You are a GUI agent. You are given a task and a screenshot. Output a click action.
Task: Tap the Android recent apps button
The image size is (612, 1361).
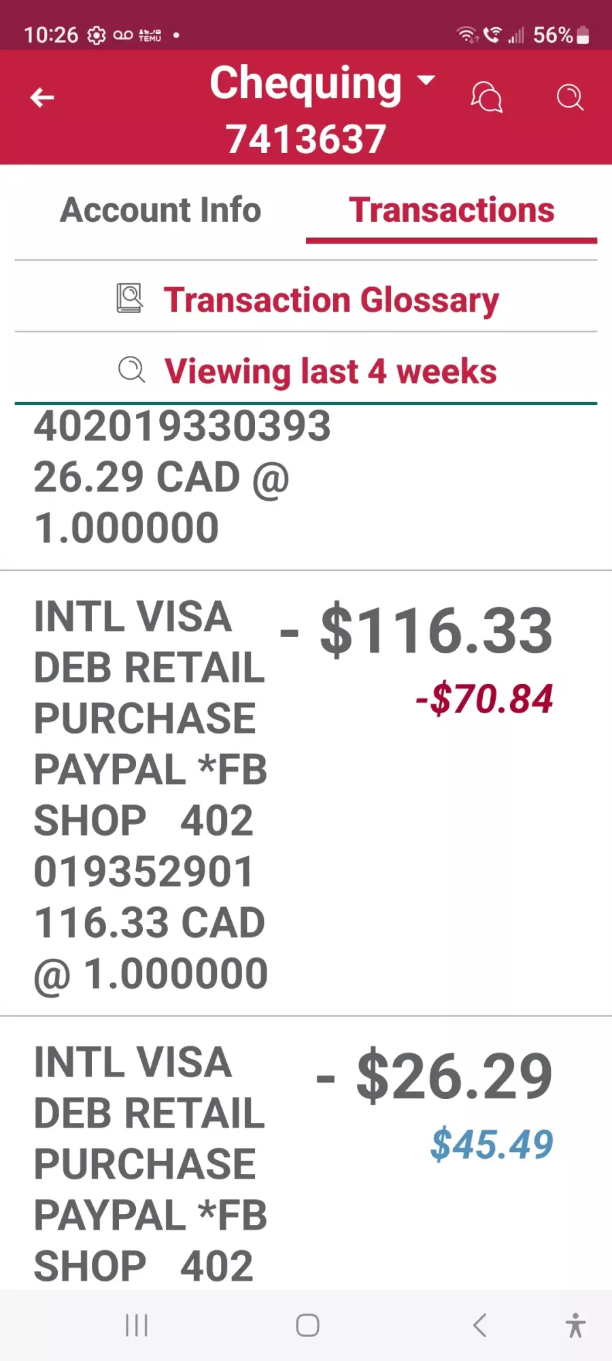click(x=137, y=1325)
